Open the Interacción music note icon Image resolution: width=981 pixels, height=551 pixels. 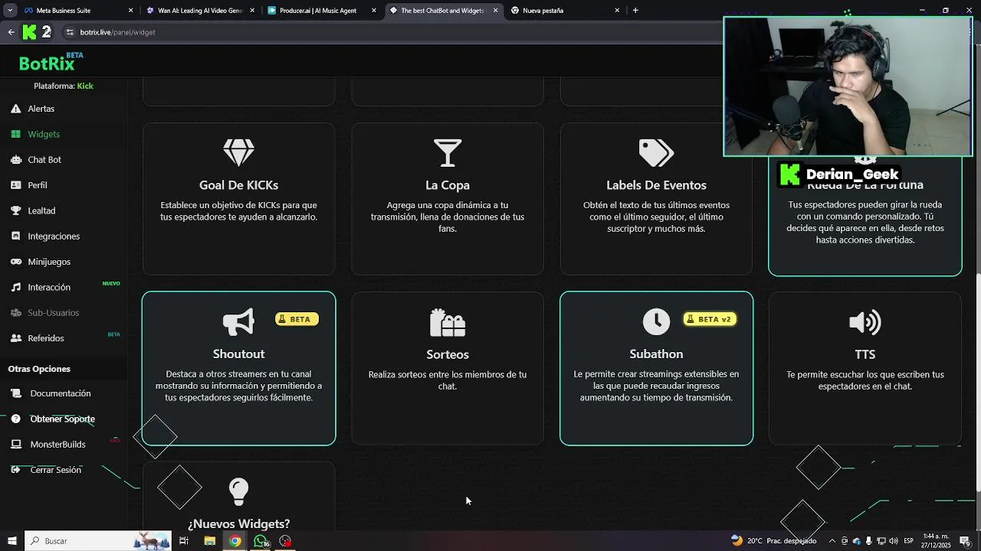15,287
